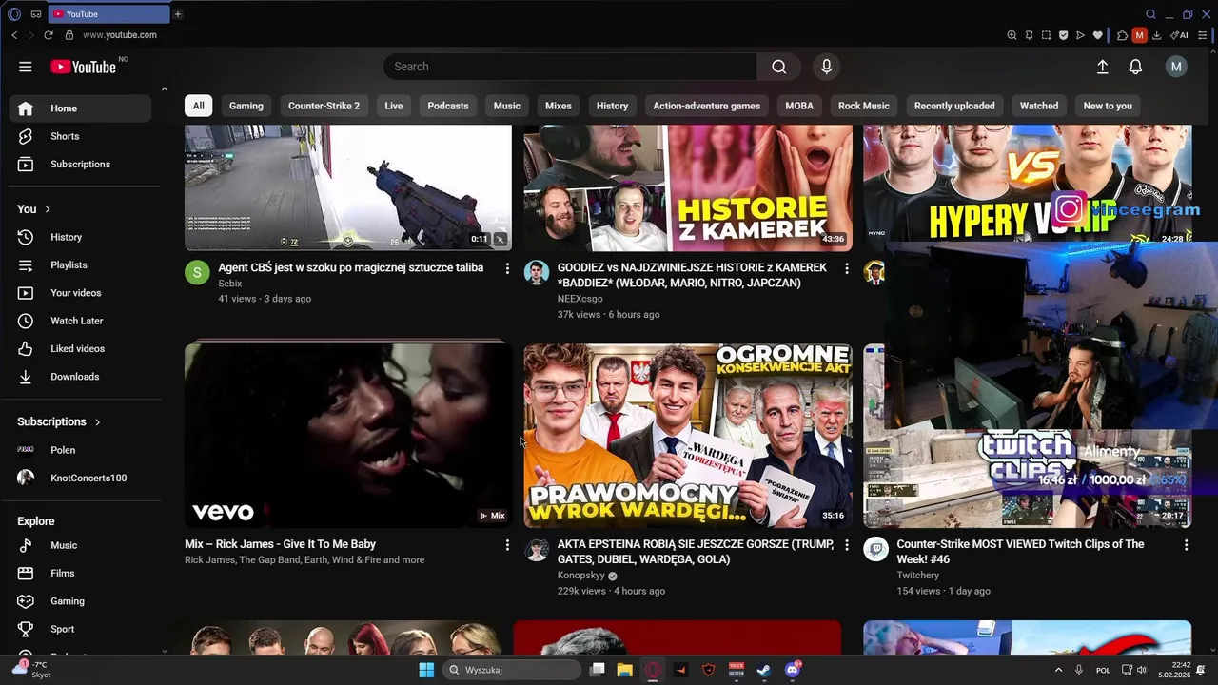Open options menu for GOODIEZ vs NAJDZIWNIEJSZE video

click(x=847, y=268)
